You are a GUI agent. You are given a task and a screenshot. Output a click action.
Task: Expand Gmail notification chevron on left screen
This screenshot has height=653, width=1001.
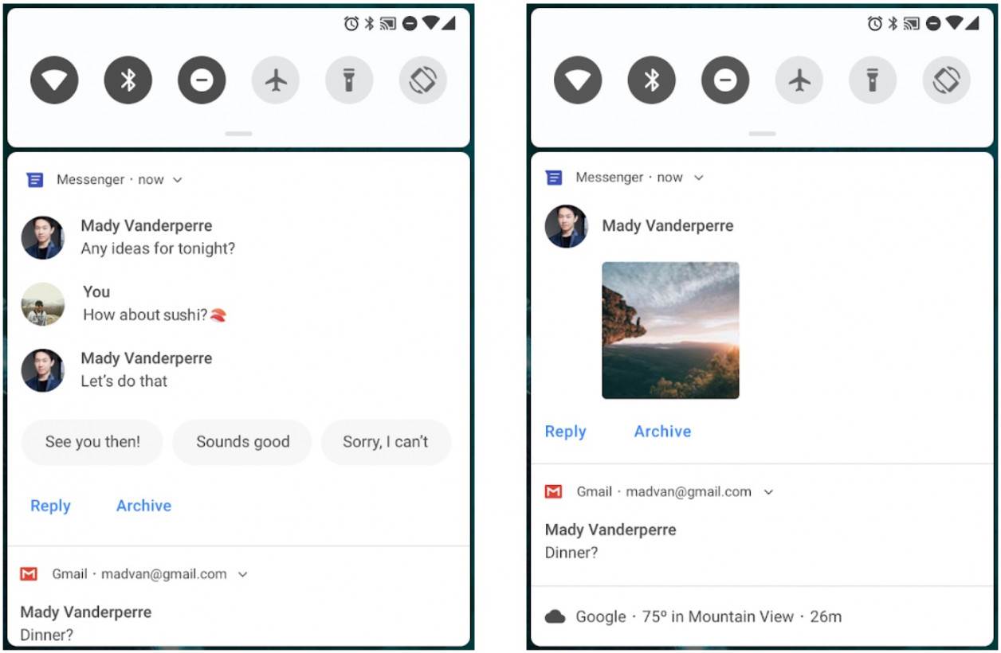pos(243,574)
